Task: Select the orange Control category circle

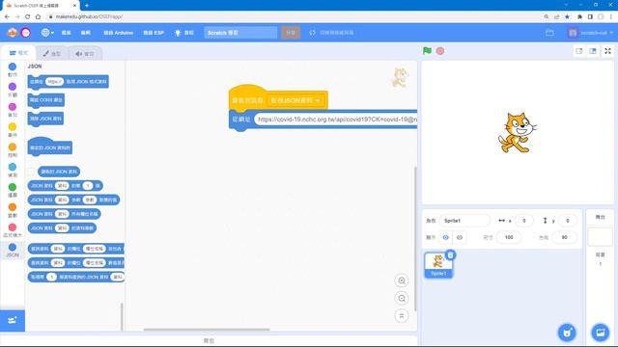Action: pyautogui.click(x=13, y=147)
